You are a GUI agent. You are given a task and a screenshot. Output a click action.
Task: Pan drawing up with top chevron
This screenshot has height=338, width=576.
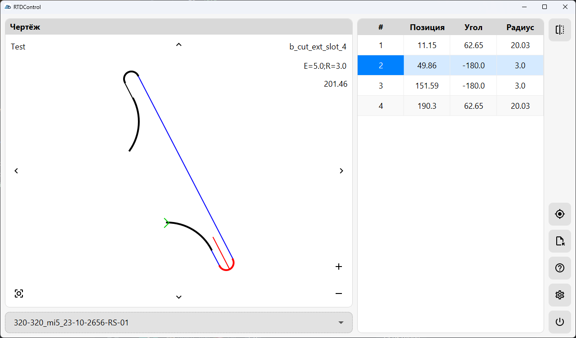coord(179,44)
